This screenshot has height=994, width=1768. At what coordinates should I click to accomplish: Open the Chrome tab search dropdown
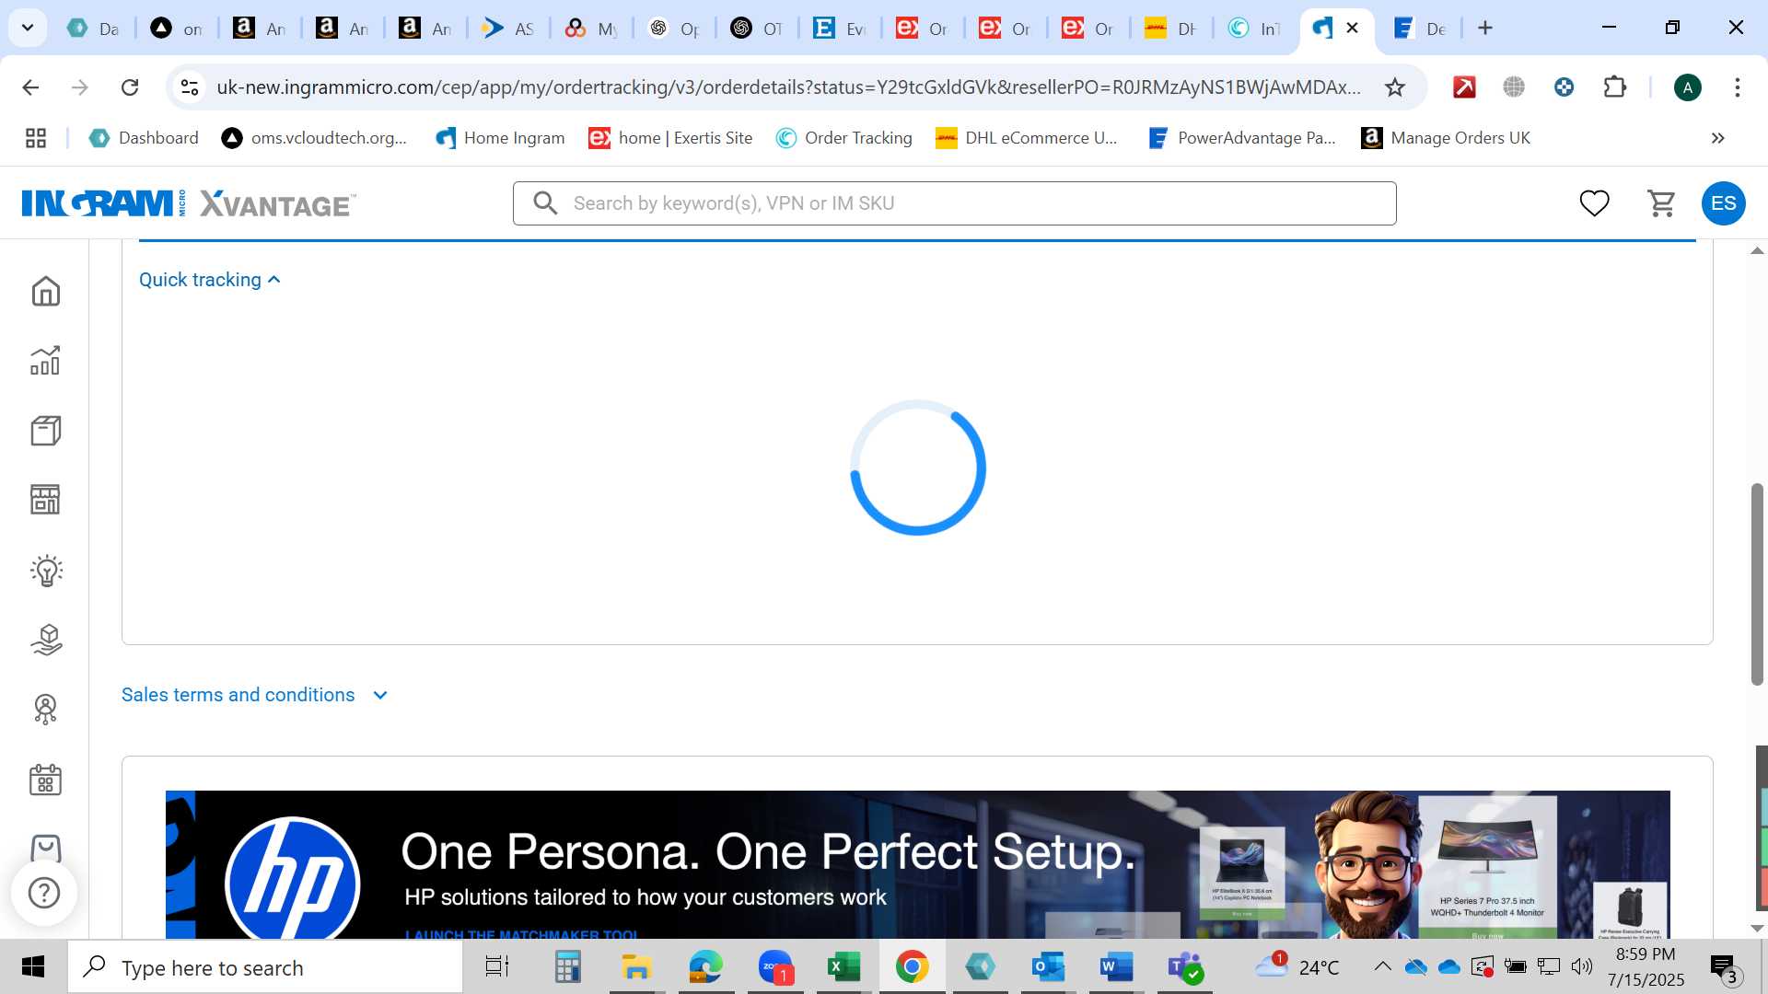[28, 28]
